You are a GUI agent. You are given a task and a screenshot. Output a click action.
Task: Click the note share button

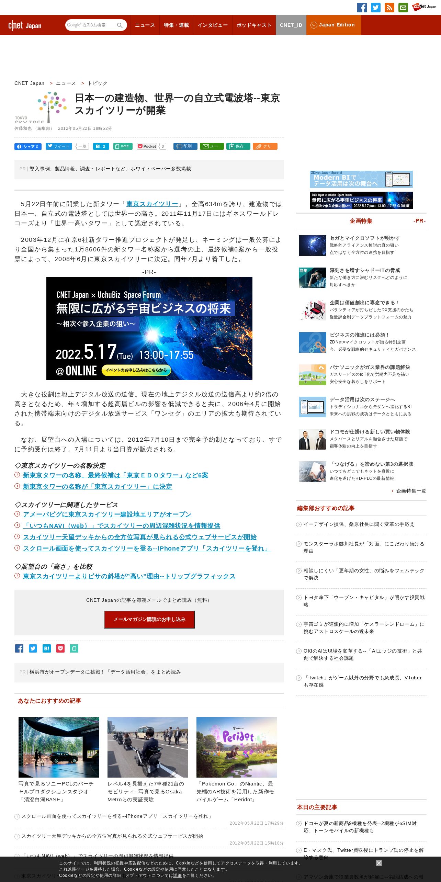point(123,146)
